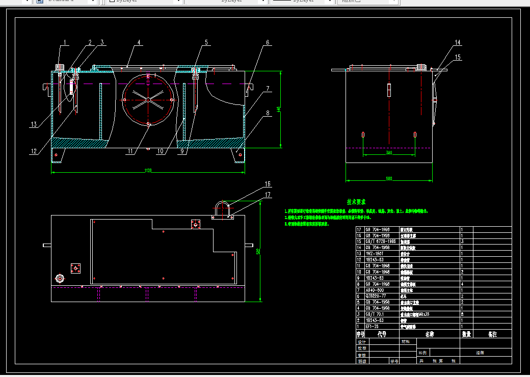The width and height of the screenshot is (530, 377).
Task: Open the text style Standard dropdown
Action: click(71, 2)
